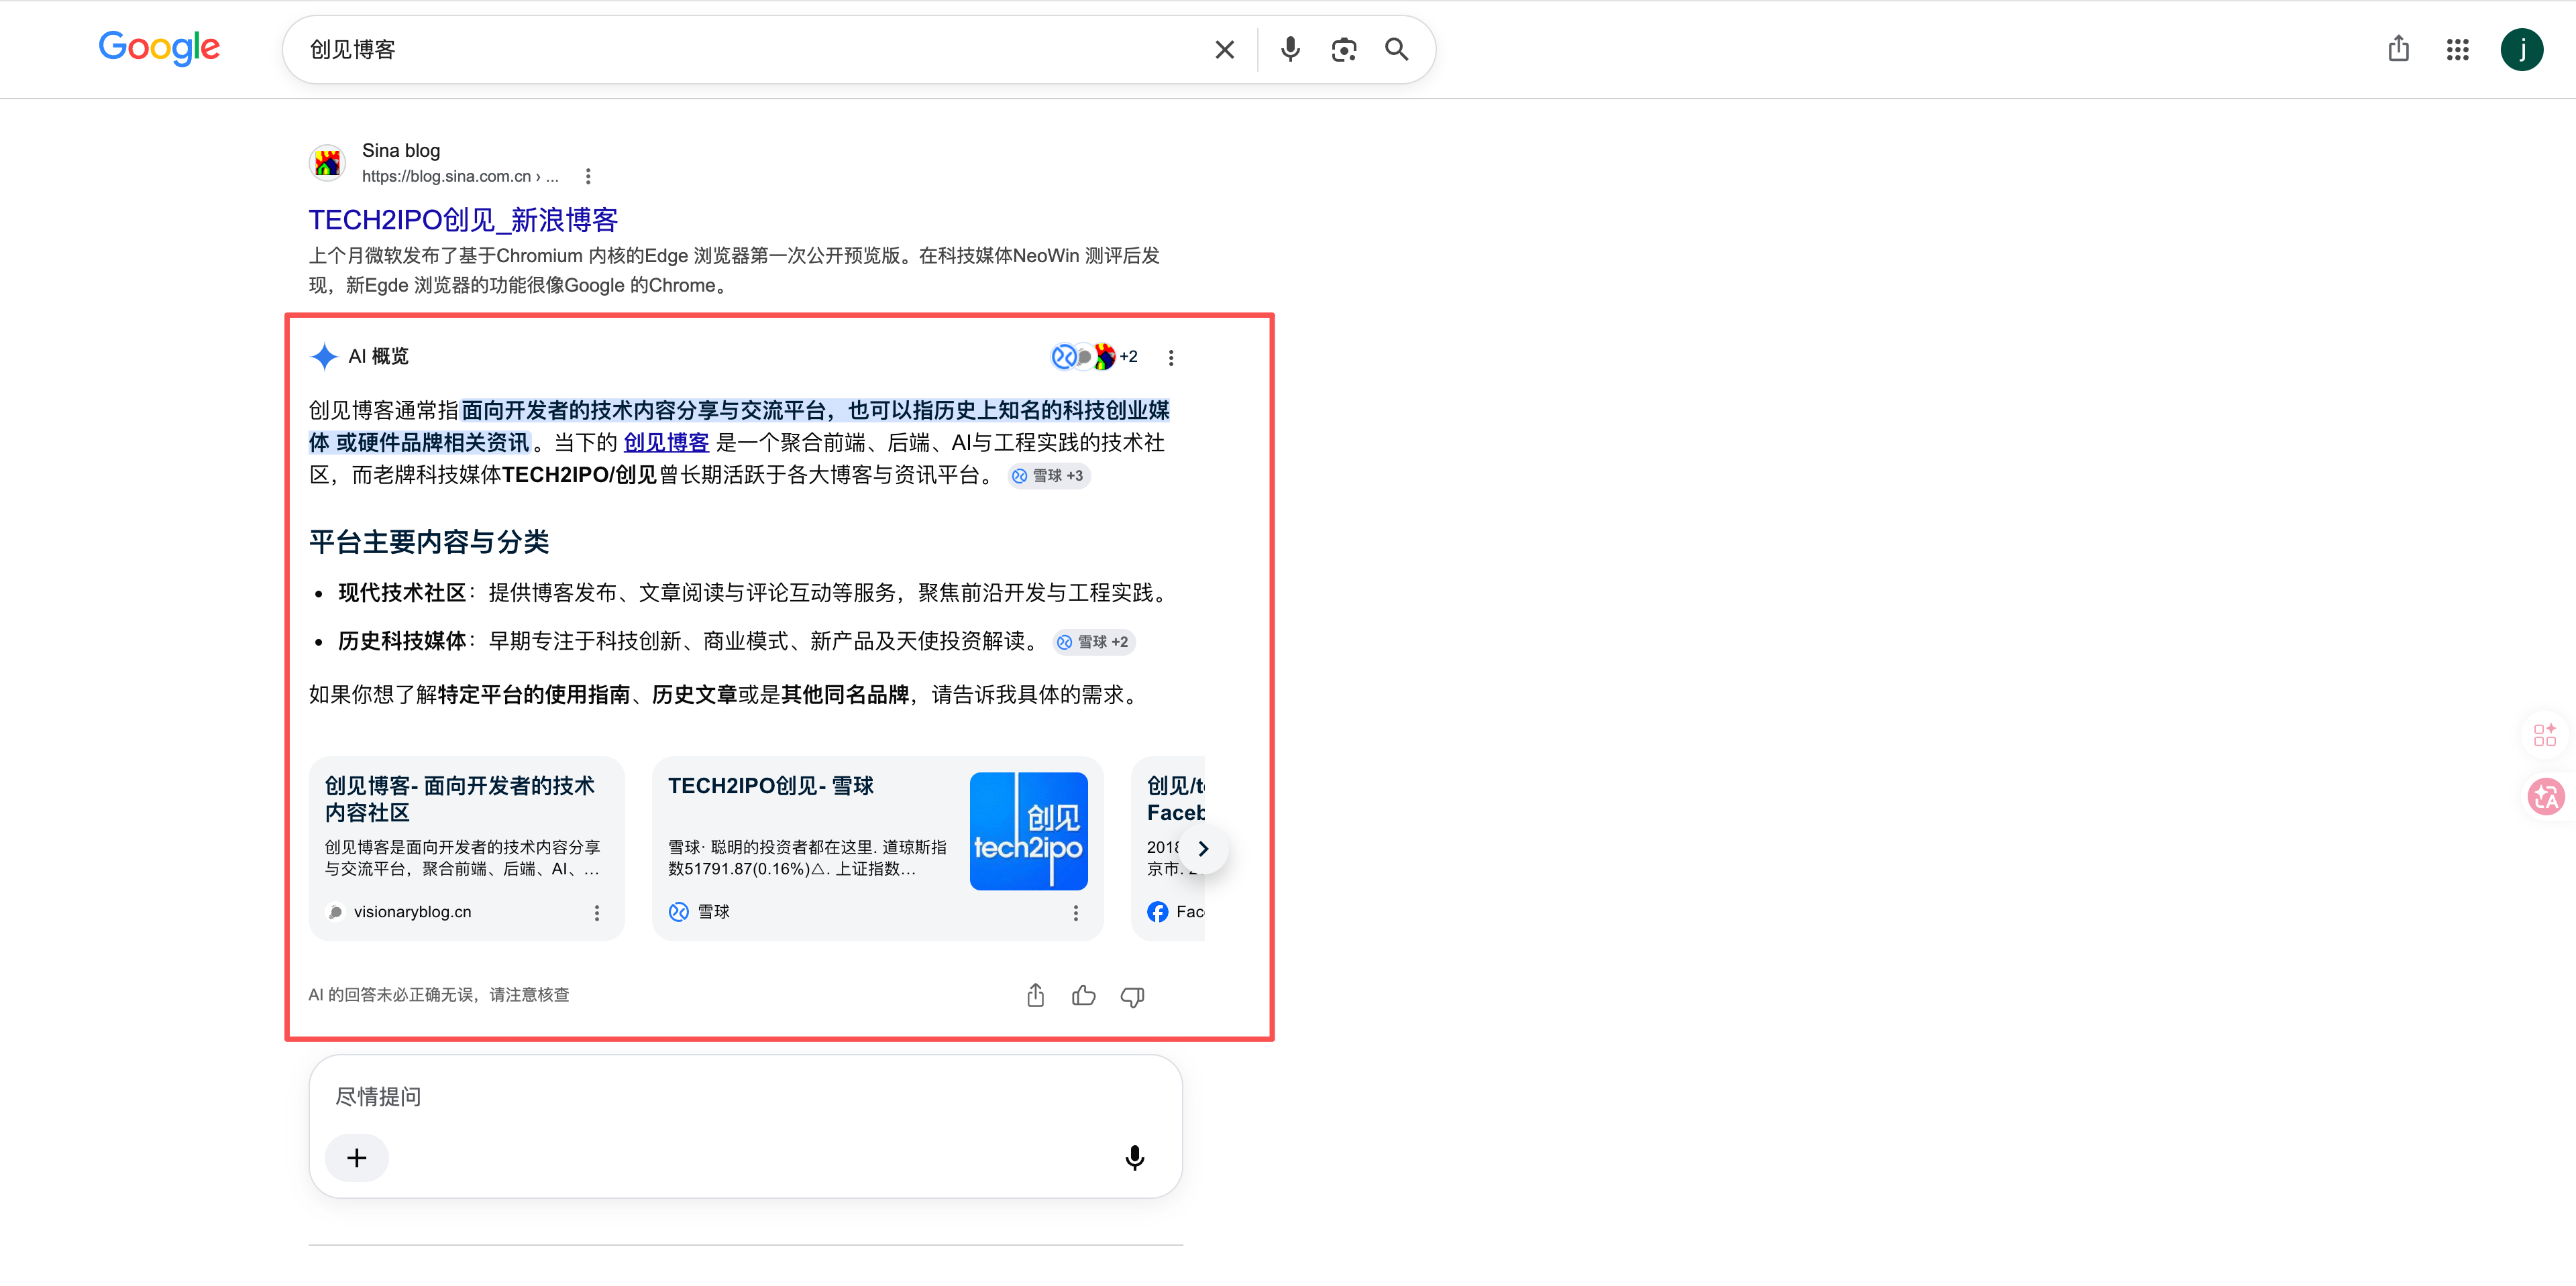This screenshot has height=1286, width=2576.
Task: Click the 平台主要内容与分类 heading
Action: [429, 542]
